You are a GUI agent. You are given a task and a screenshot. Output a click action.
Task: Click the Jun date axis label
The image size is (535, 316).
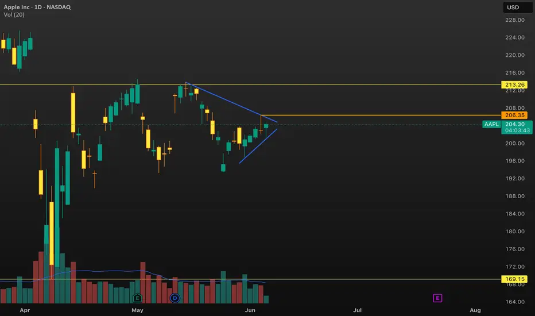coord(250,310)
